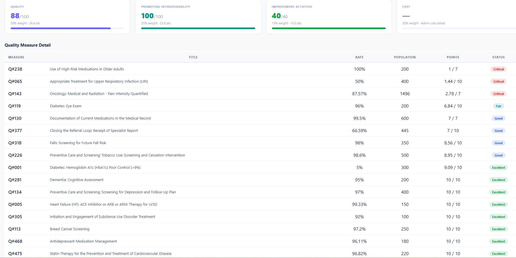Viewport: 516px width, 258px height.
Task: Sort the table by the MEASURE column
Action: (x=16, y=57)
